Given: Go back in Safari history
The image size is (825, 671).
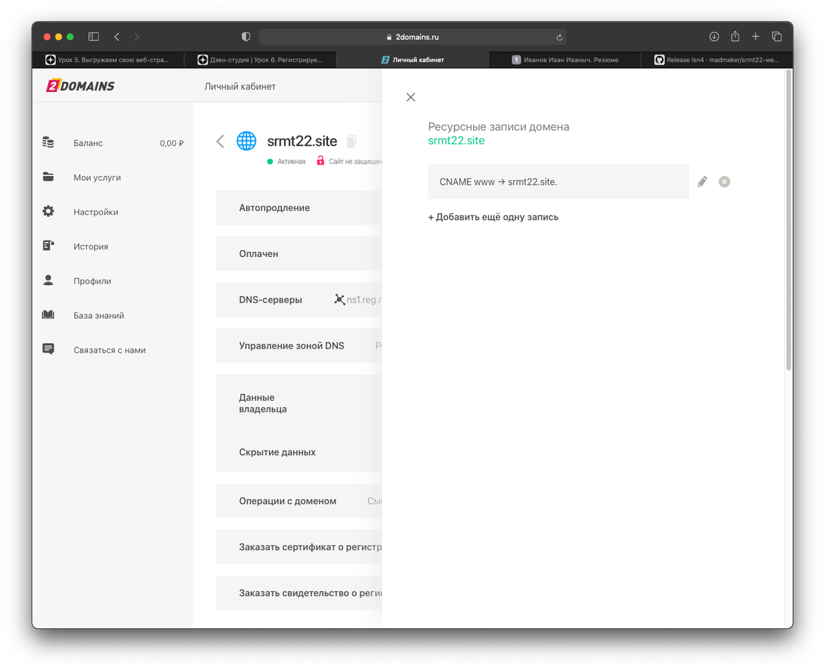Looking at the screenshot, I should [x=117, y=36].
